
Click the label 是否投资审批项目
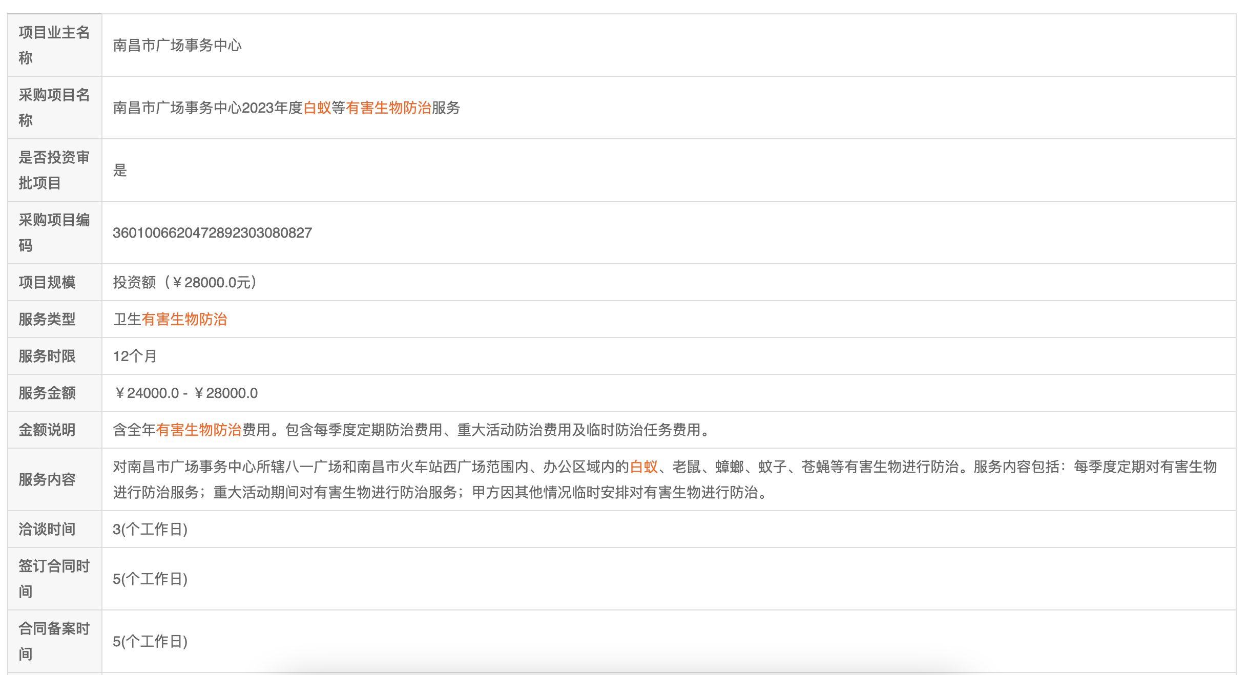tap(54, 170)
